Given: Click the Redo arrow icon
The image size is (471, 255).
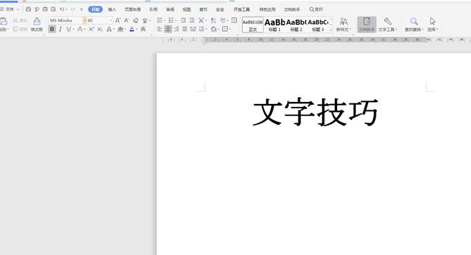Looking at the screenshot, I should [73, 9].
